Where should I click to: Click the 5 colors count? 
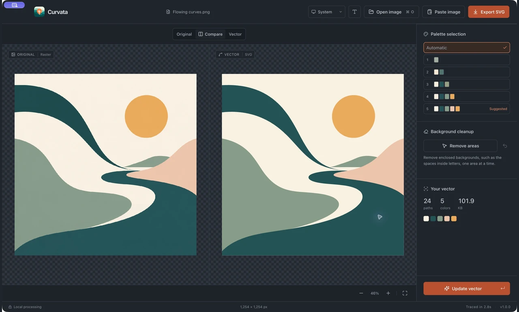[x=442, y=201]
